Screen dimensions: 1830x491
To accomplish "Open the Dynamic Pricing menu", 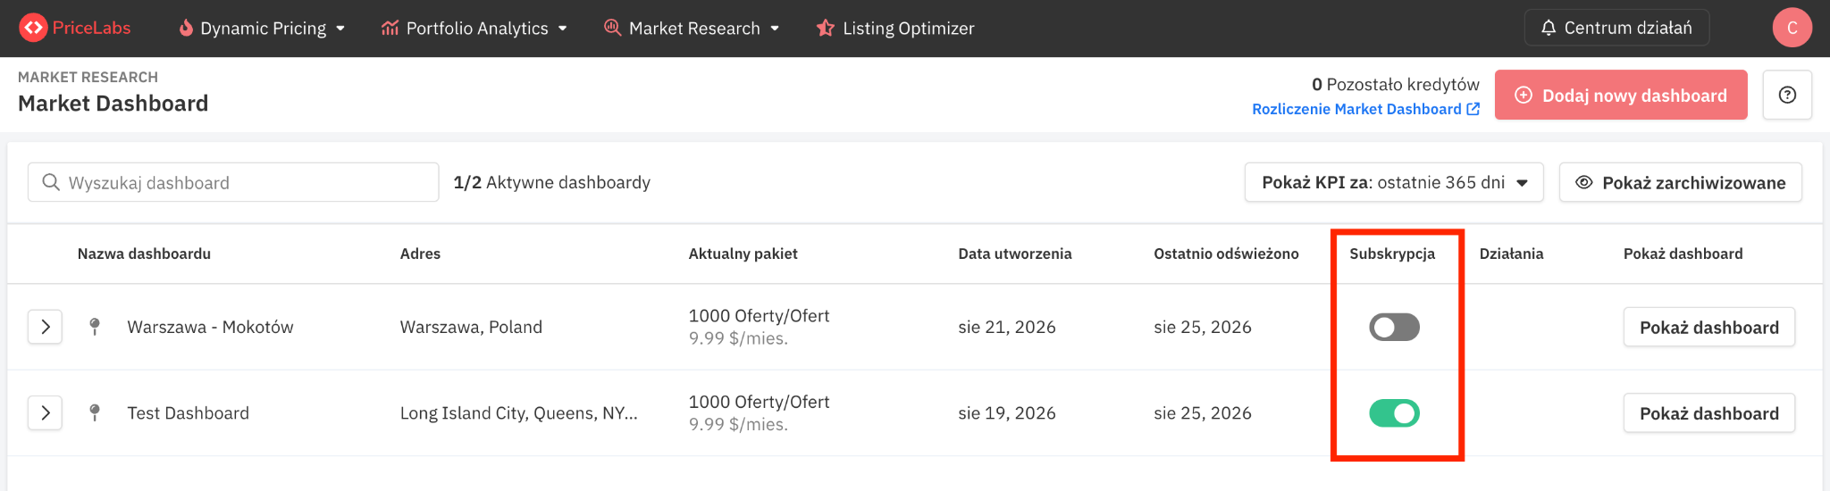I will [x=262, y=29].
